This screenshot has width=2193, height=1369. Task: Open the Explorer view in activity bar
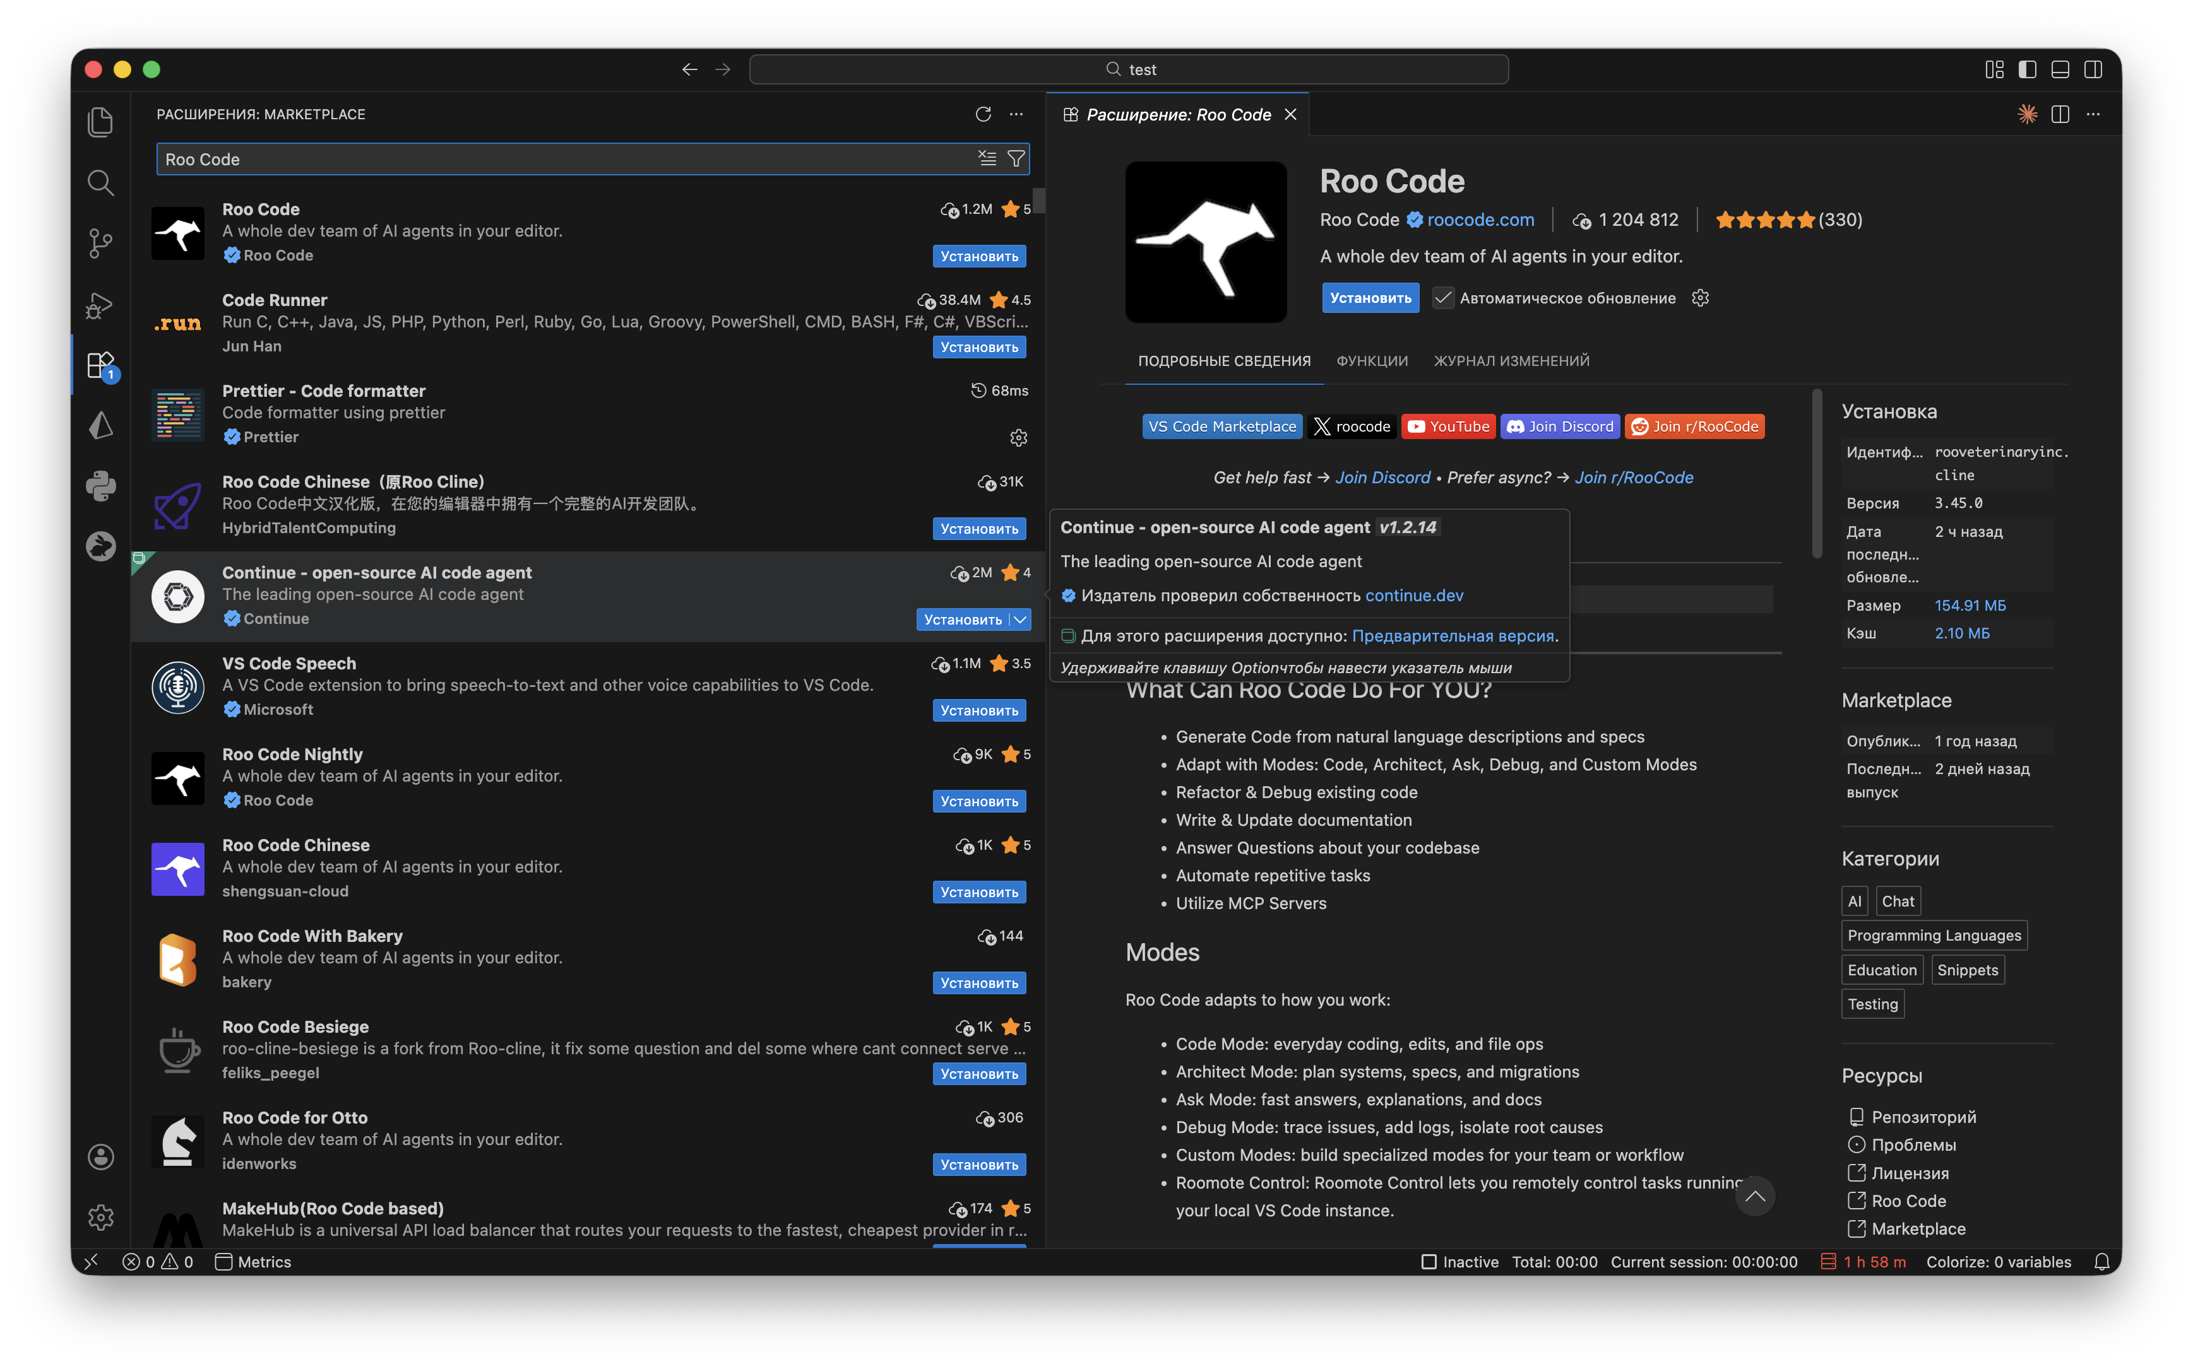[x=100, y=121]
